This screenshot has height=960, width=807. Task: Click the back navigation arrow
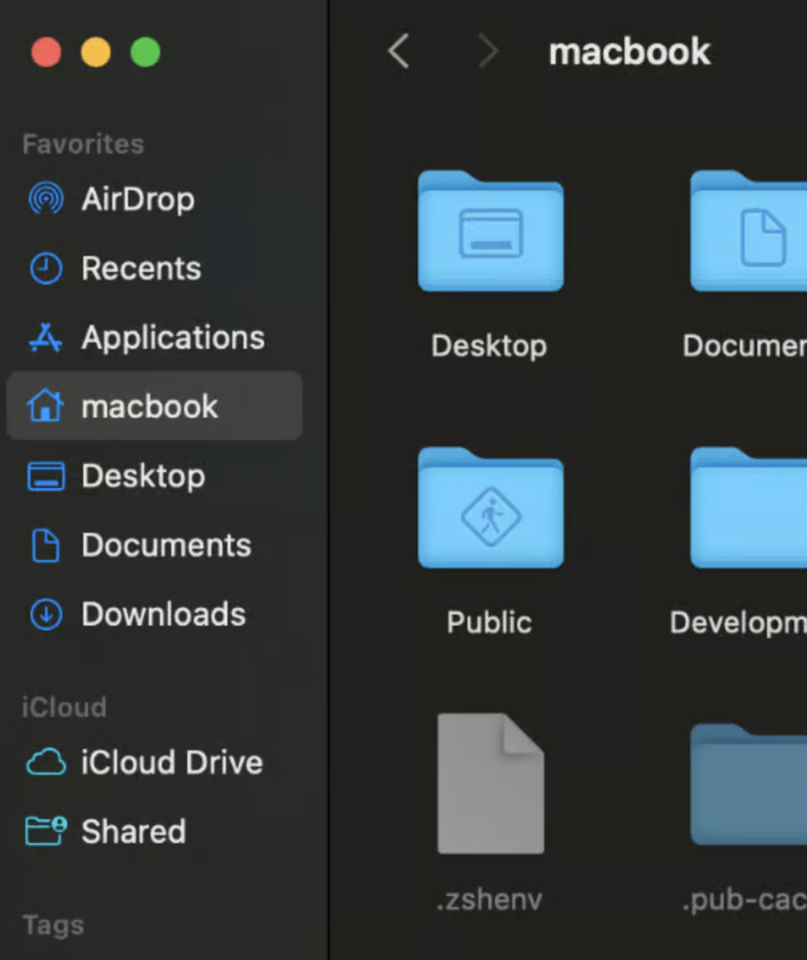398,52
